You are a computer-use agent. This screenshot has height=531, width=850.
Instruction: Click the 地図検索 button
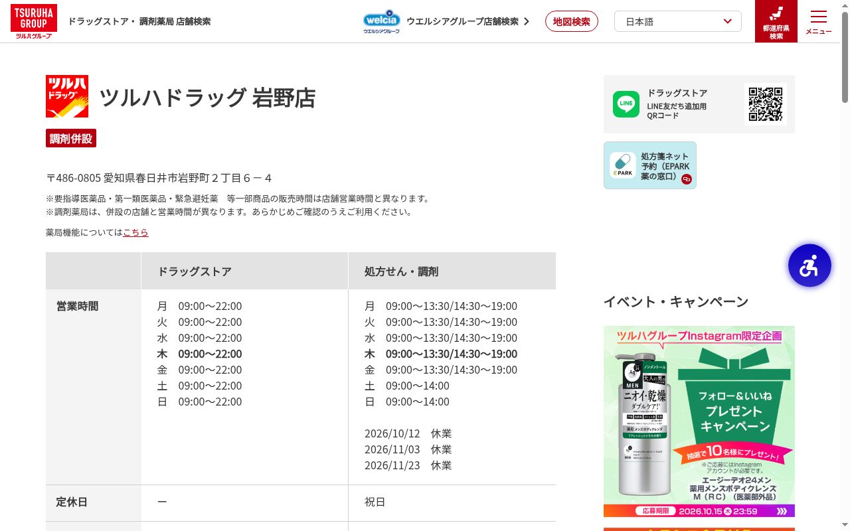point(572,21)
